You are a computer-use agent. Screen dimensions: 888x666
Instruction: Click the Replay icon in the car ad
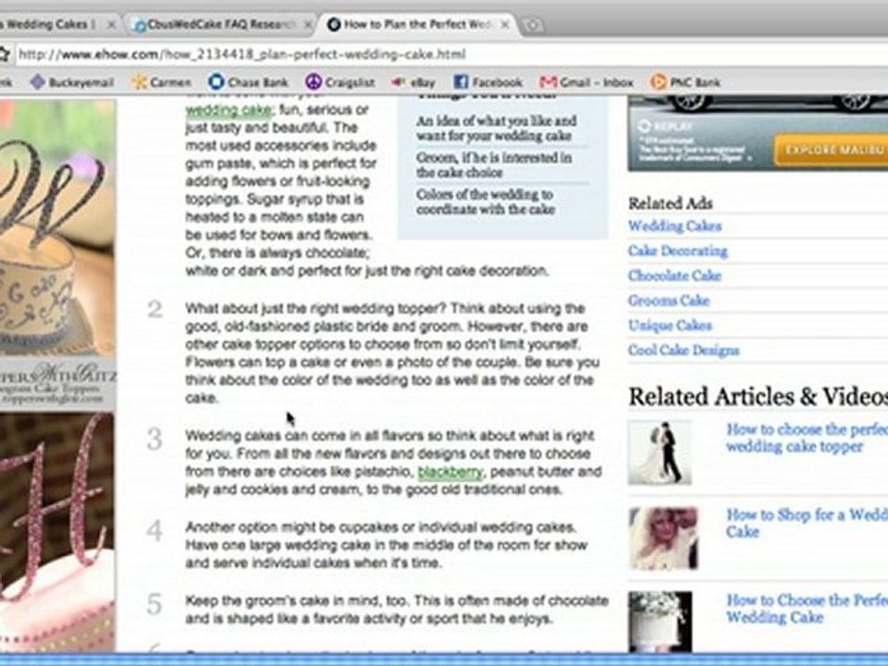pos(645,126)
